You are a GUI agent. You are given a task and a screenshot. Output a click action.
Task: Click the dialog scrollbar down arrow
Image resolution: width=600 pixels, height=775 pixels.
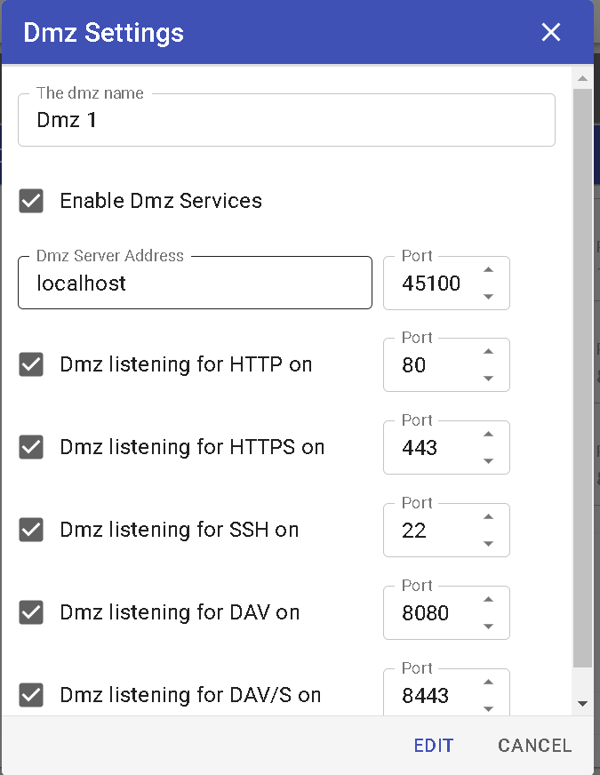click(584, 703)
